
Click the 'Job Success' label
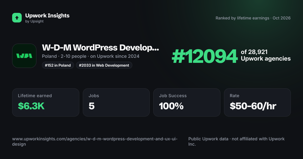tap(173, 96)
